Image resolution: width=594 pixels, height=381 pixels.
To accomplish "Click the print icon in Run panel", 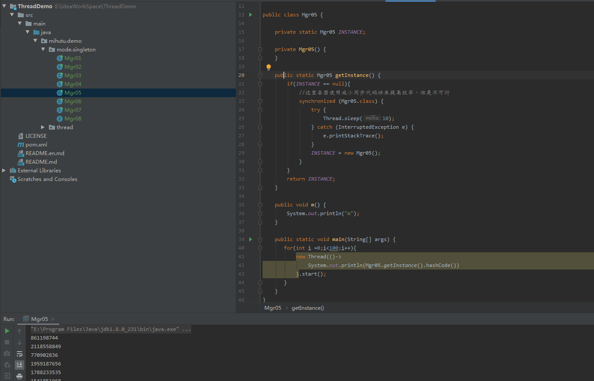I will tap(19, 376).
